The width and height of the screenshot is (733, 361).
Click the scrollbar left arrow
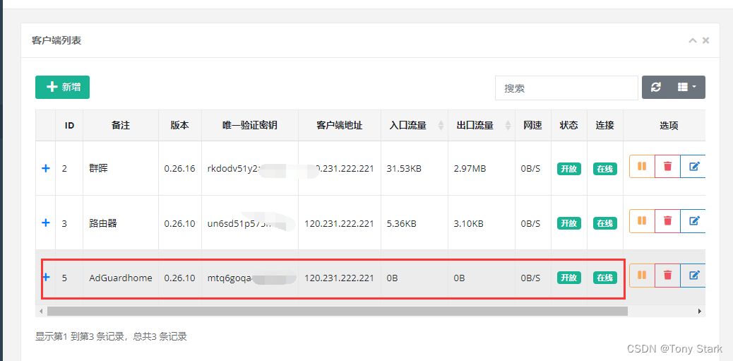pyautogui.click(x=41, y=311)
